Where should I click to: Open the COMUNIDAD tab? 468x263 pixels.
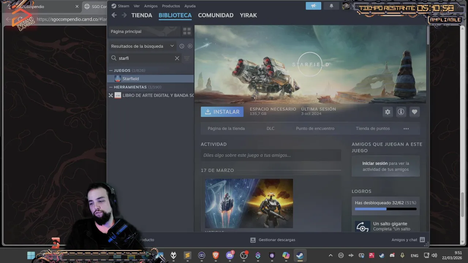pos(215,15)
